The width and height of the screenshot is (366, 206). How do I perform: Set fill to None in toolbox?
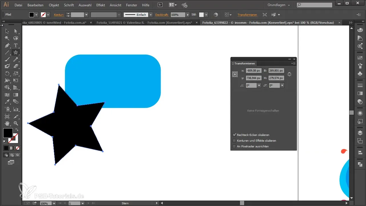coord(18,148)
